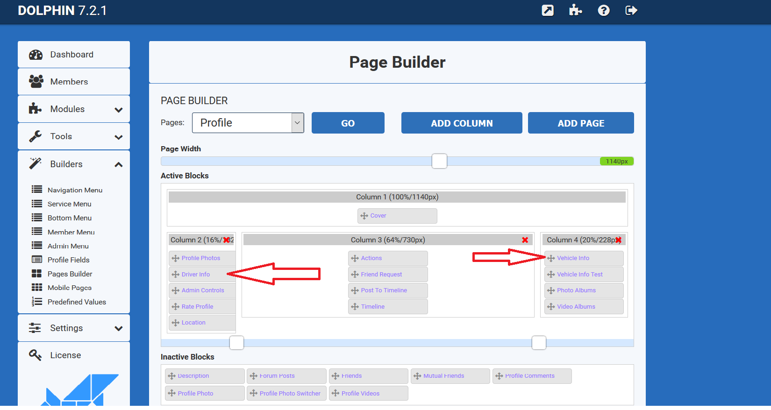Click the Dashboard gauge icon
Screen dimensions: 771x410
click(x=36, y=55)
